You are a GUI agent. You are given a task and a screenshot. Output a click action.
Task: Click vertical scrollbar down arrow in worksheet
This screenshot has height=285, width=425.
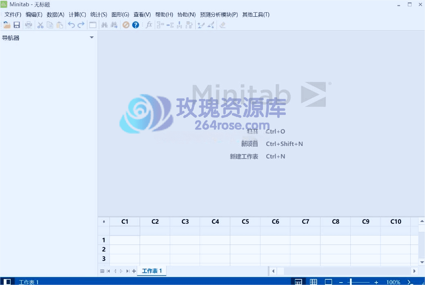tap(422, 262)
